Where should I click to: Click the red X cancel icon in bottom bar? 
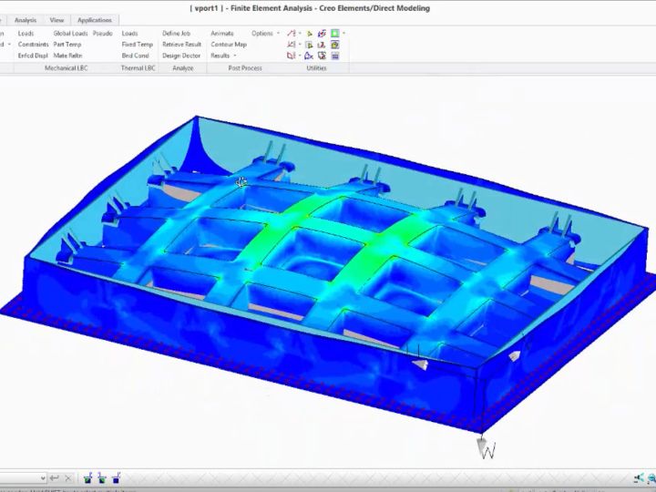pos(68,477)
